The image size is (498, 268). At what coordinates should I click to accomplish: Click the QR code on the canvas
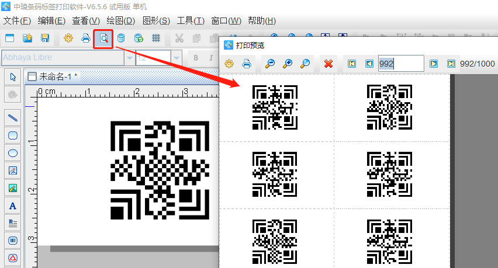click(160, 170)
